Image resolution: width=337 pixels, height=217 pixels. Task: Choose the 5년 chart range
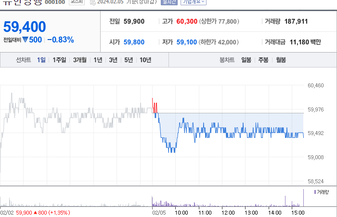click(x=129, y=60)
